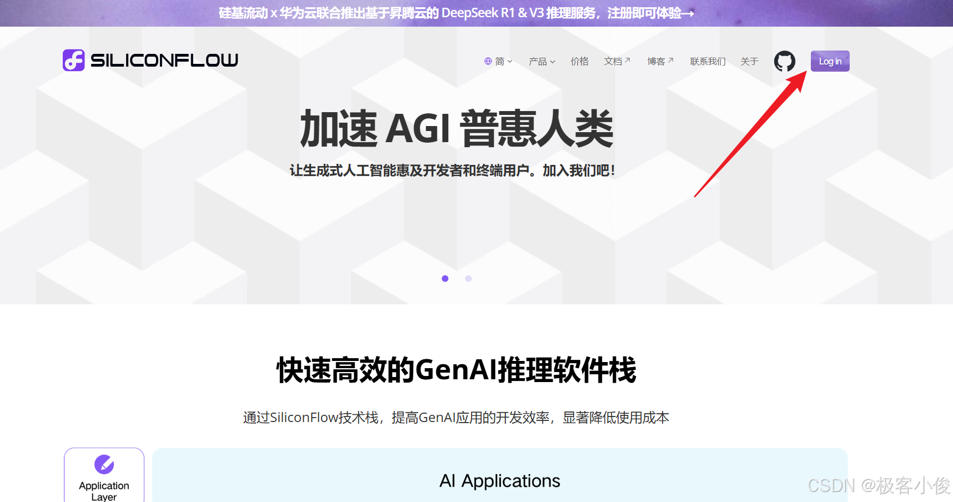Select the Application Layer pen icon
This screenshot has height=502, width=953.
[x=104, y=464]
